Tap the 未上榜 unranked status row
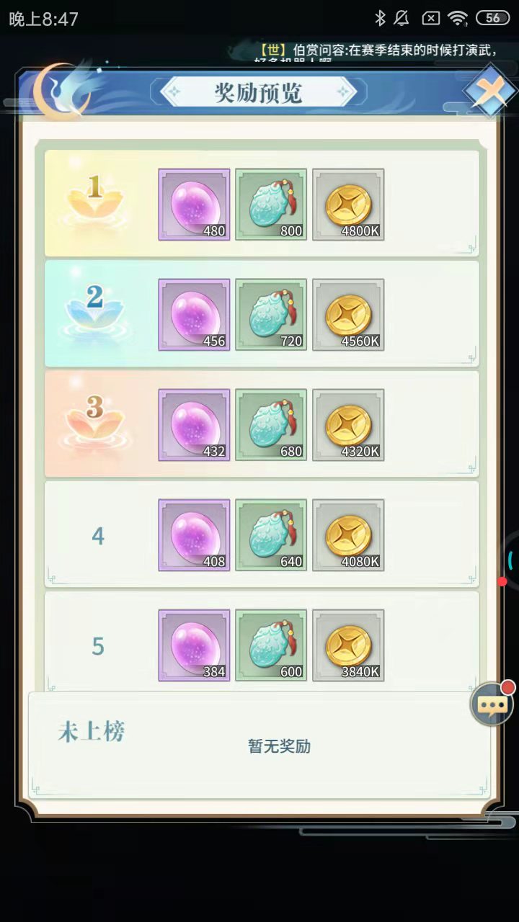Image resolution: width=519 pixels, height=922 pixels. (259, 745)
